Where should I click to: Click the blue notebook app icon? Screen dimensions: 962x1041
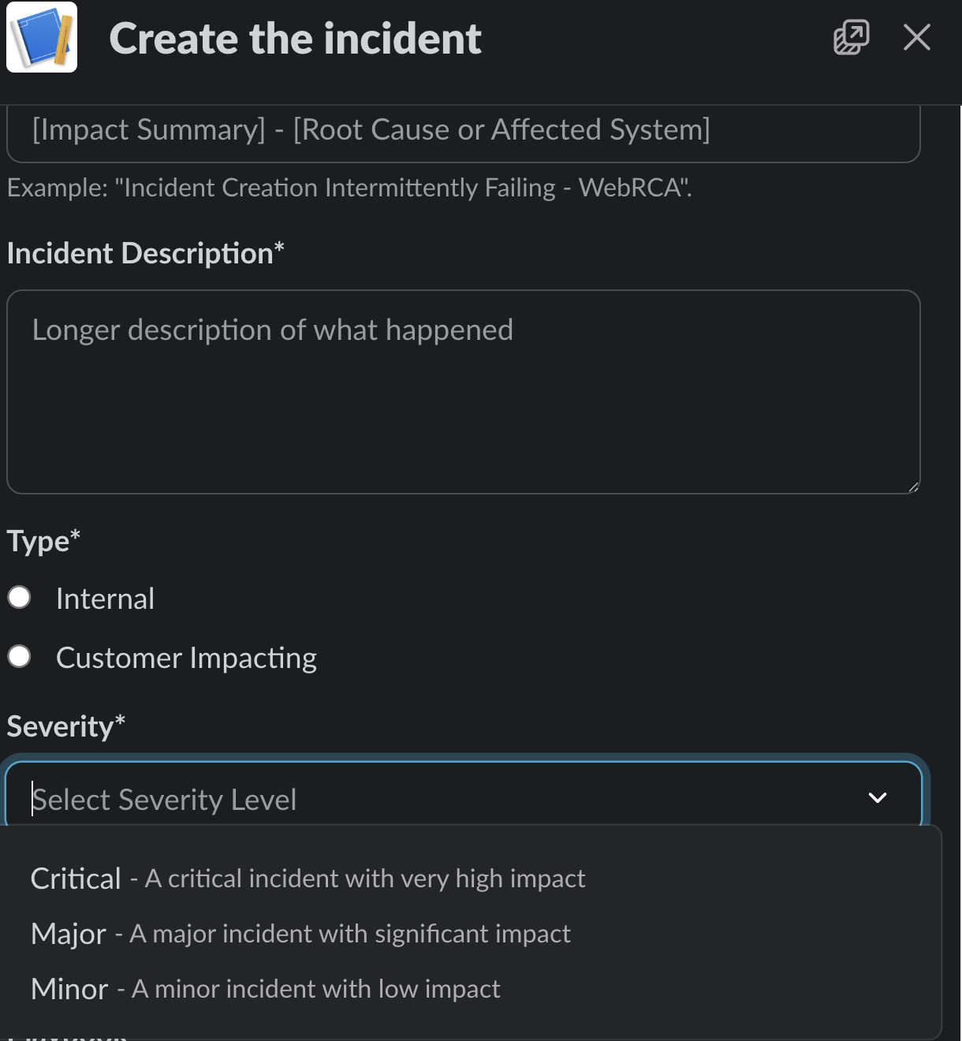point(42,37)
